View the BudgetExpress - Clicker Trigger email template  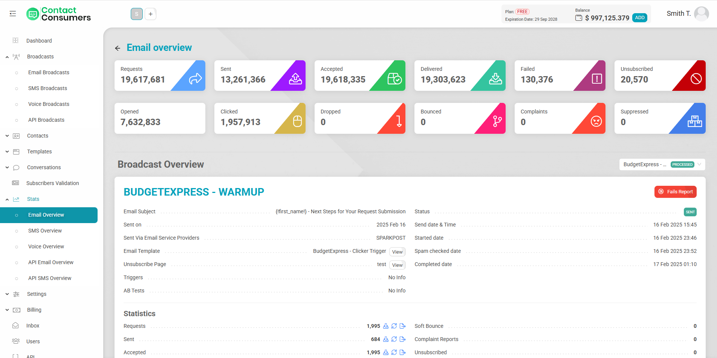(397, 252)
